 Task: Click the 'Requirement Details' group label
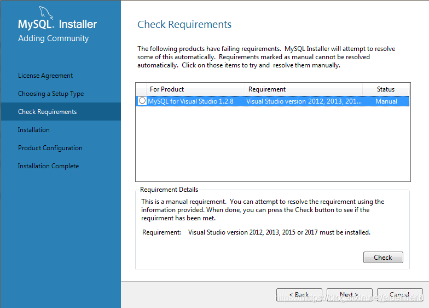(169, 190)
